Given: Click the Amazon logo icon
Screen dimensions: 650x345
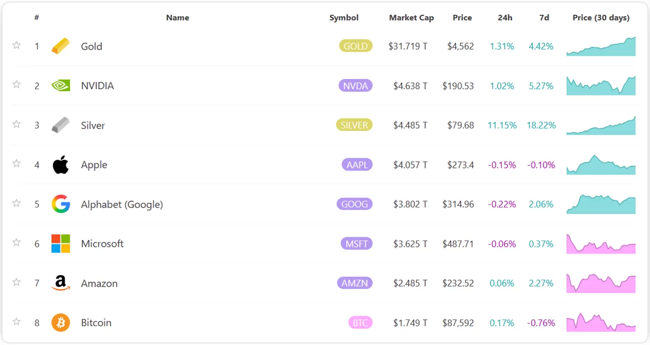Looking at the screenshot, I should (60, 283).
